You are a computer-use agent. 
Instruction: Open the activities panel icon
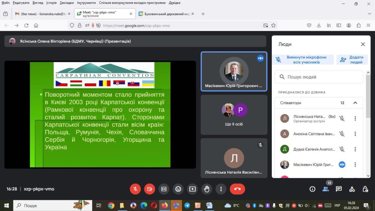click(x=352, y=189)
